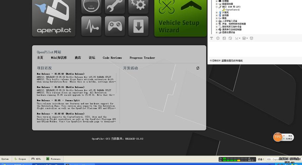Select the CopterControl device entry
302x165 pixels.
click(x=232, y=10)
